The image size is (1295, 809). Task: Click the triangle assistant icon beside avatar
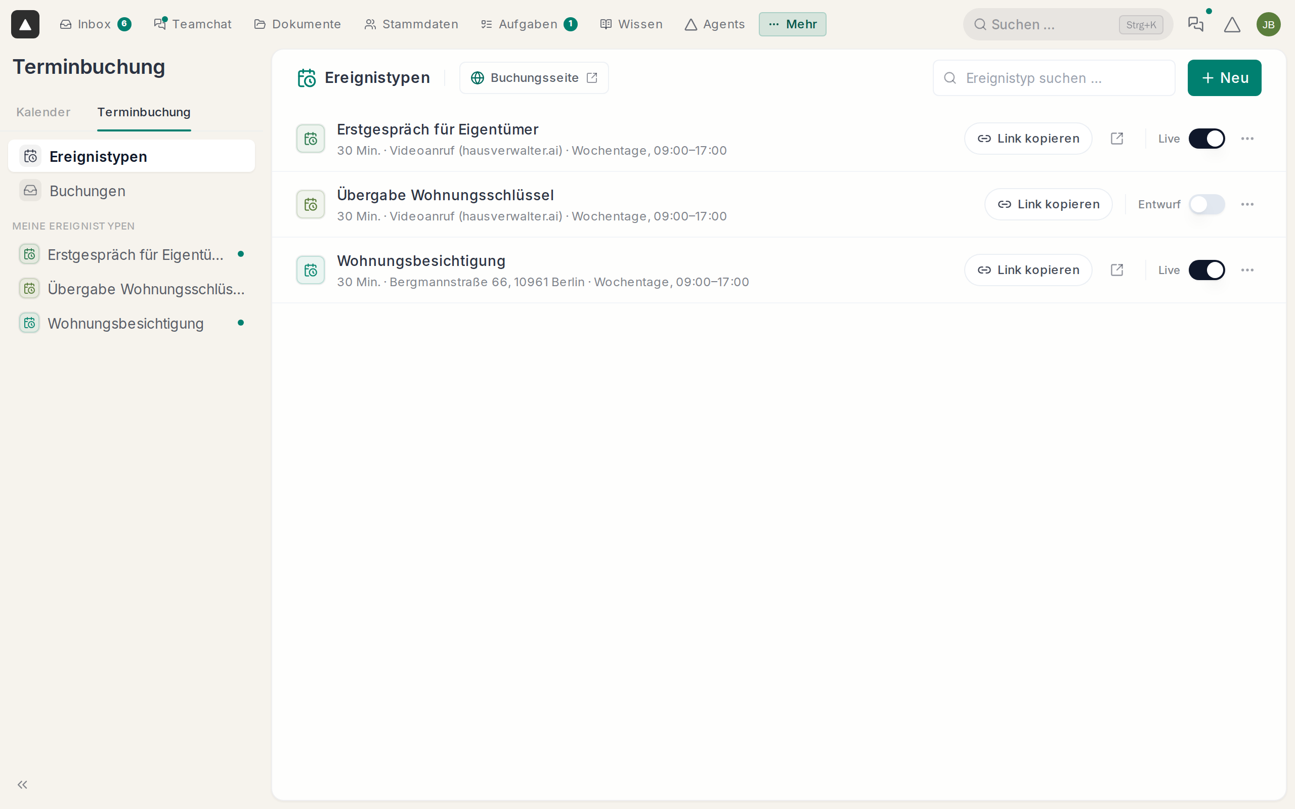1232,25
